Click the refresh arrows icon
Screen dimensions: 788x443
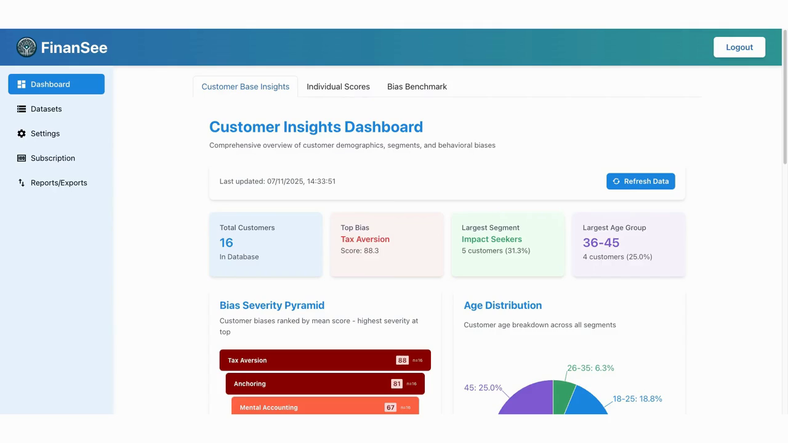pyautogui.click(x=616, y=182)
